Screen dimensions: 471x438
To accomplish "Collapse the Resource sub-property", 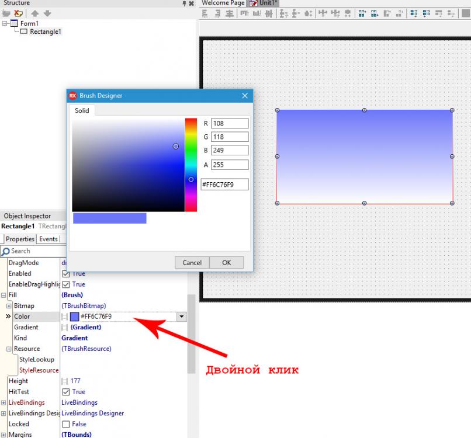I will 9,349.
